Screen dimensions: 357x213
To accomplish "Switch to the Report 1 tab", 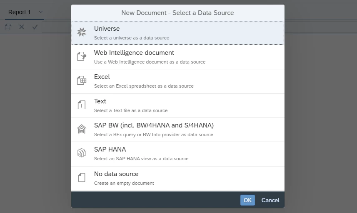I will point(19,12).
